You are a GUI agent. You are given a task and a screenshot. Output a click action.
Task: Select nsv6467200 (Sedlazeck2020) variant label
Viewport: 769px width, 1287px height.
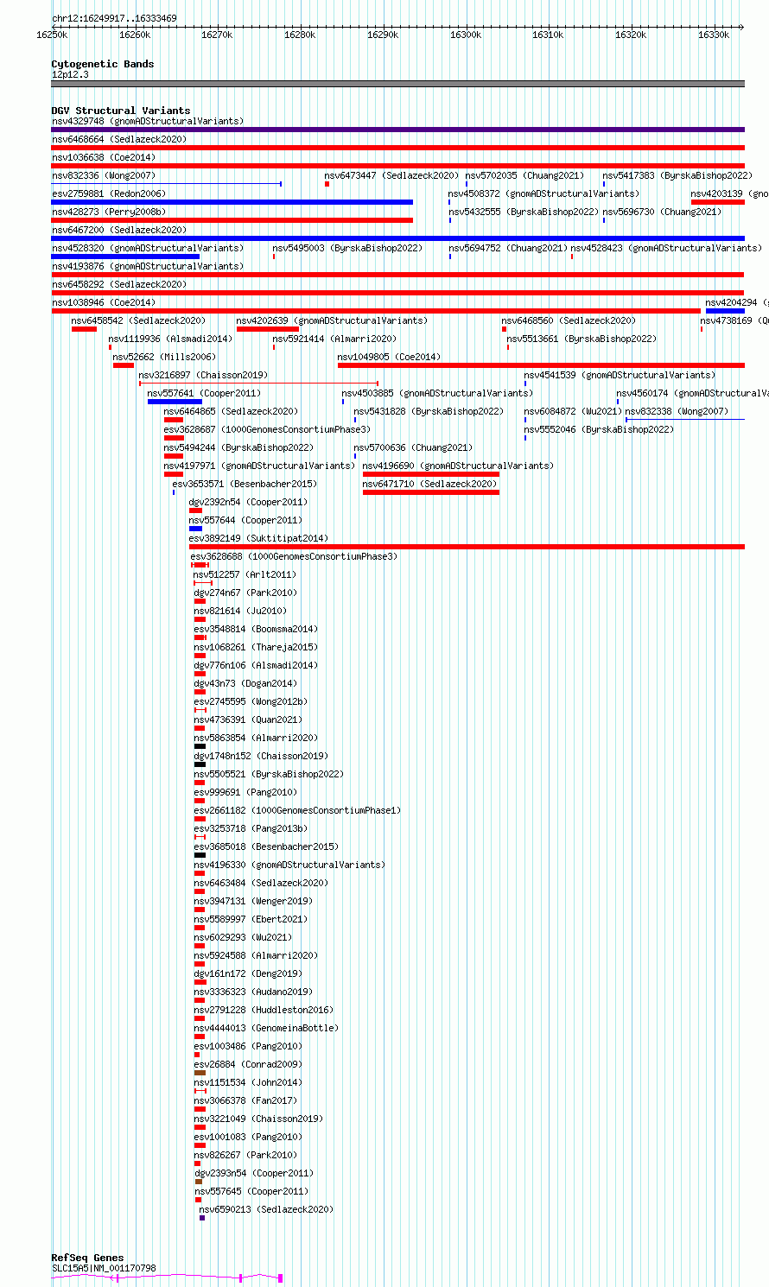point(119,230)
